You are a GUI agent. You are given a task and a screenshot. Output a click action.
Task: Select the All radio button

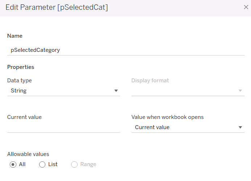[x=13, y=164]
